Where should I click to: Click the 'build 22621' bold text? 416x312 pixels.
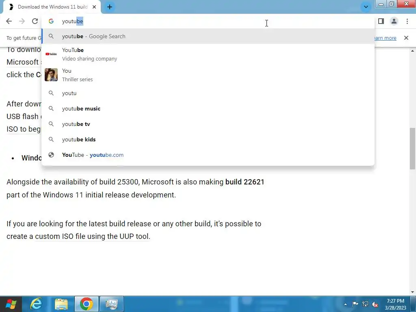click(x=245, y=182)
